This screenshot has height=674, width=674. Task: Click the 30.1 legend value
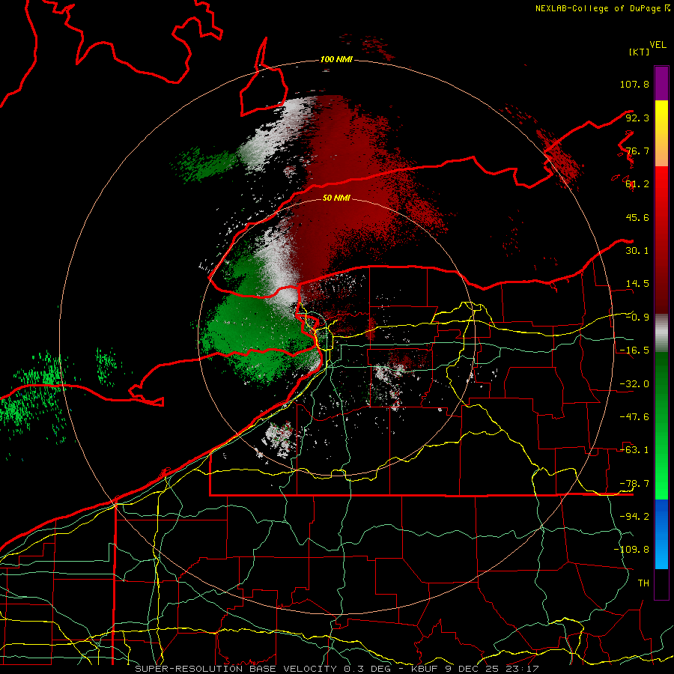pos(637,251)
